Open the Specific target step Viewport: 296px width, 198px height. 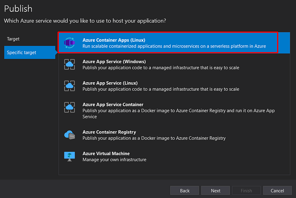[30, 52]
